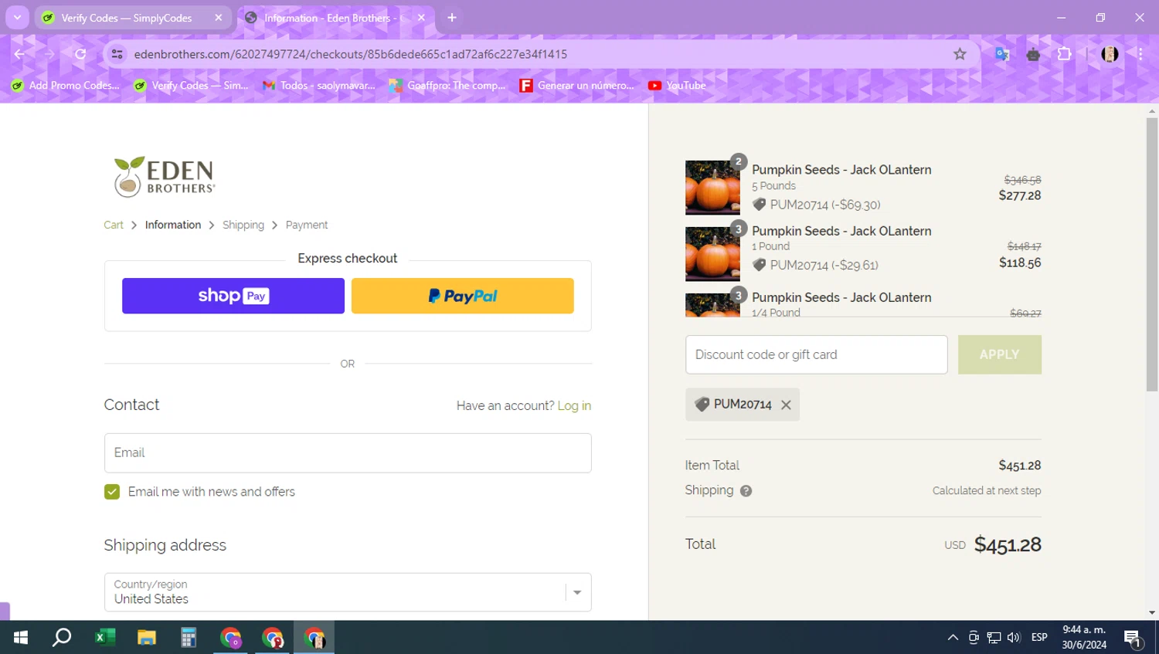Click the discounted price $118.56

pyautogui.click(x=1020, y=263)
